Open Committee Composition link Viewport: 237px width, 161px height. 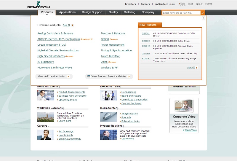134,100
